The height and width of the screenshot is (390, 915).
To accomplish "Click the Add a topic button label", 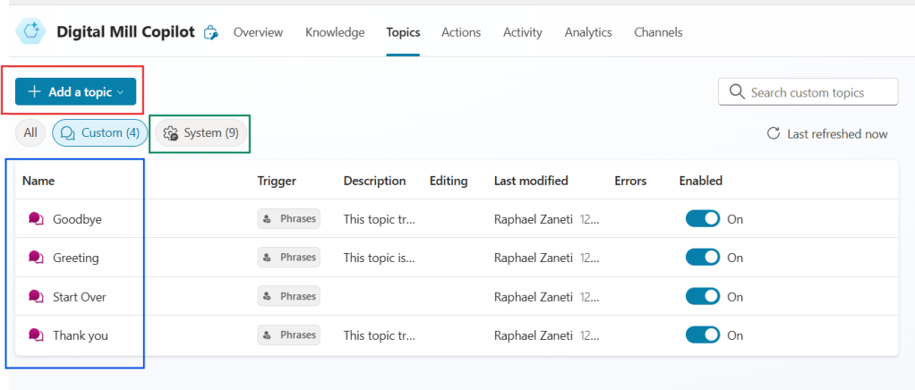I will 80,92.
